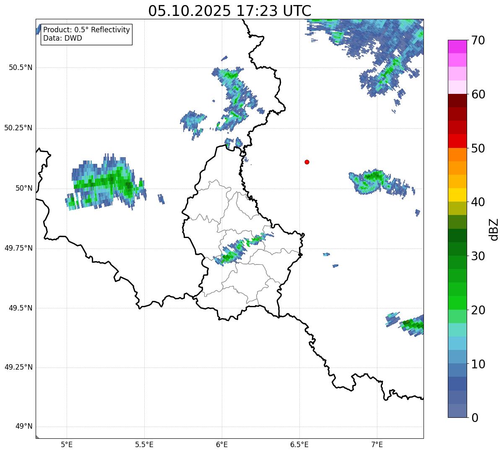504x453 pixels.
Task: Click the colorbar tick label 10
Action: tap(478, 364)
